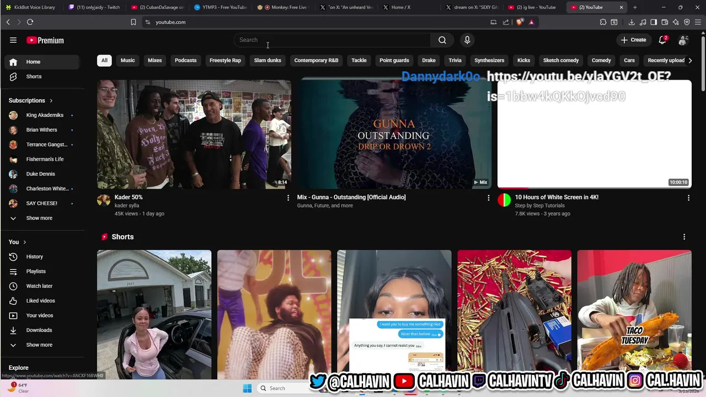The height and width of the screenshot is (397, 706).
Task: Go back with browser back arrow
Action: pyautogui.click(x=8, y=22)
